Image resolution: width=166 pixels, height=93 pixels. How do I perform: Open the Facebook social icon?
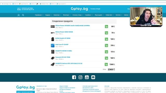coord(74,77)
